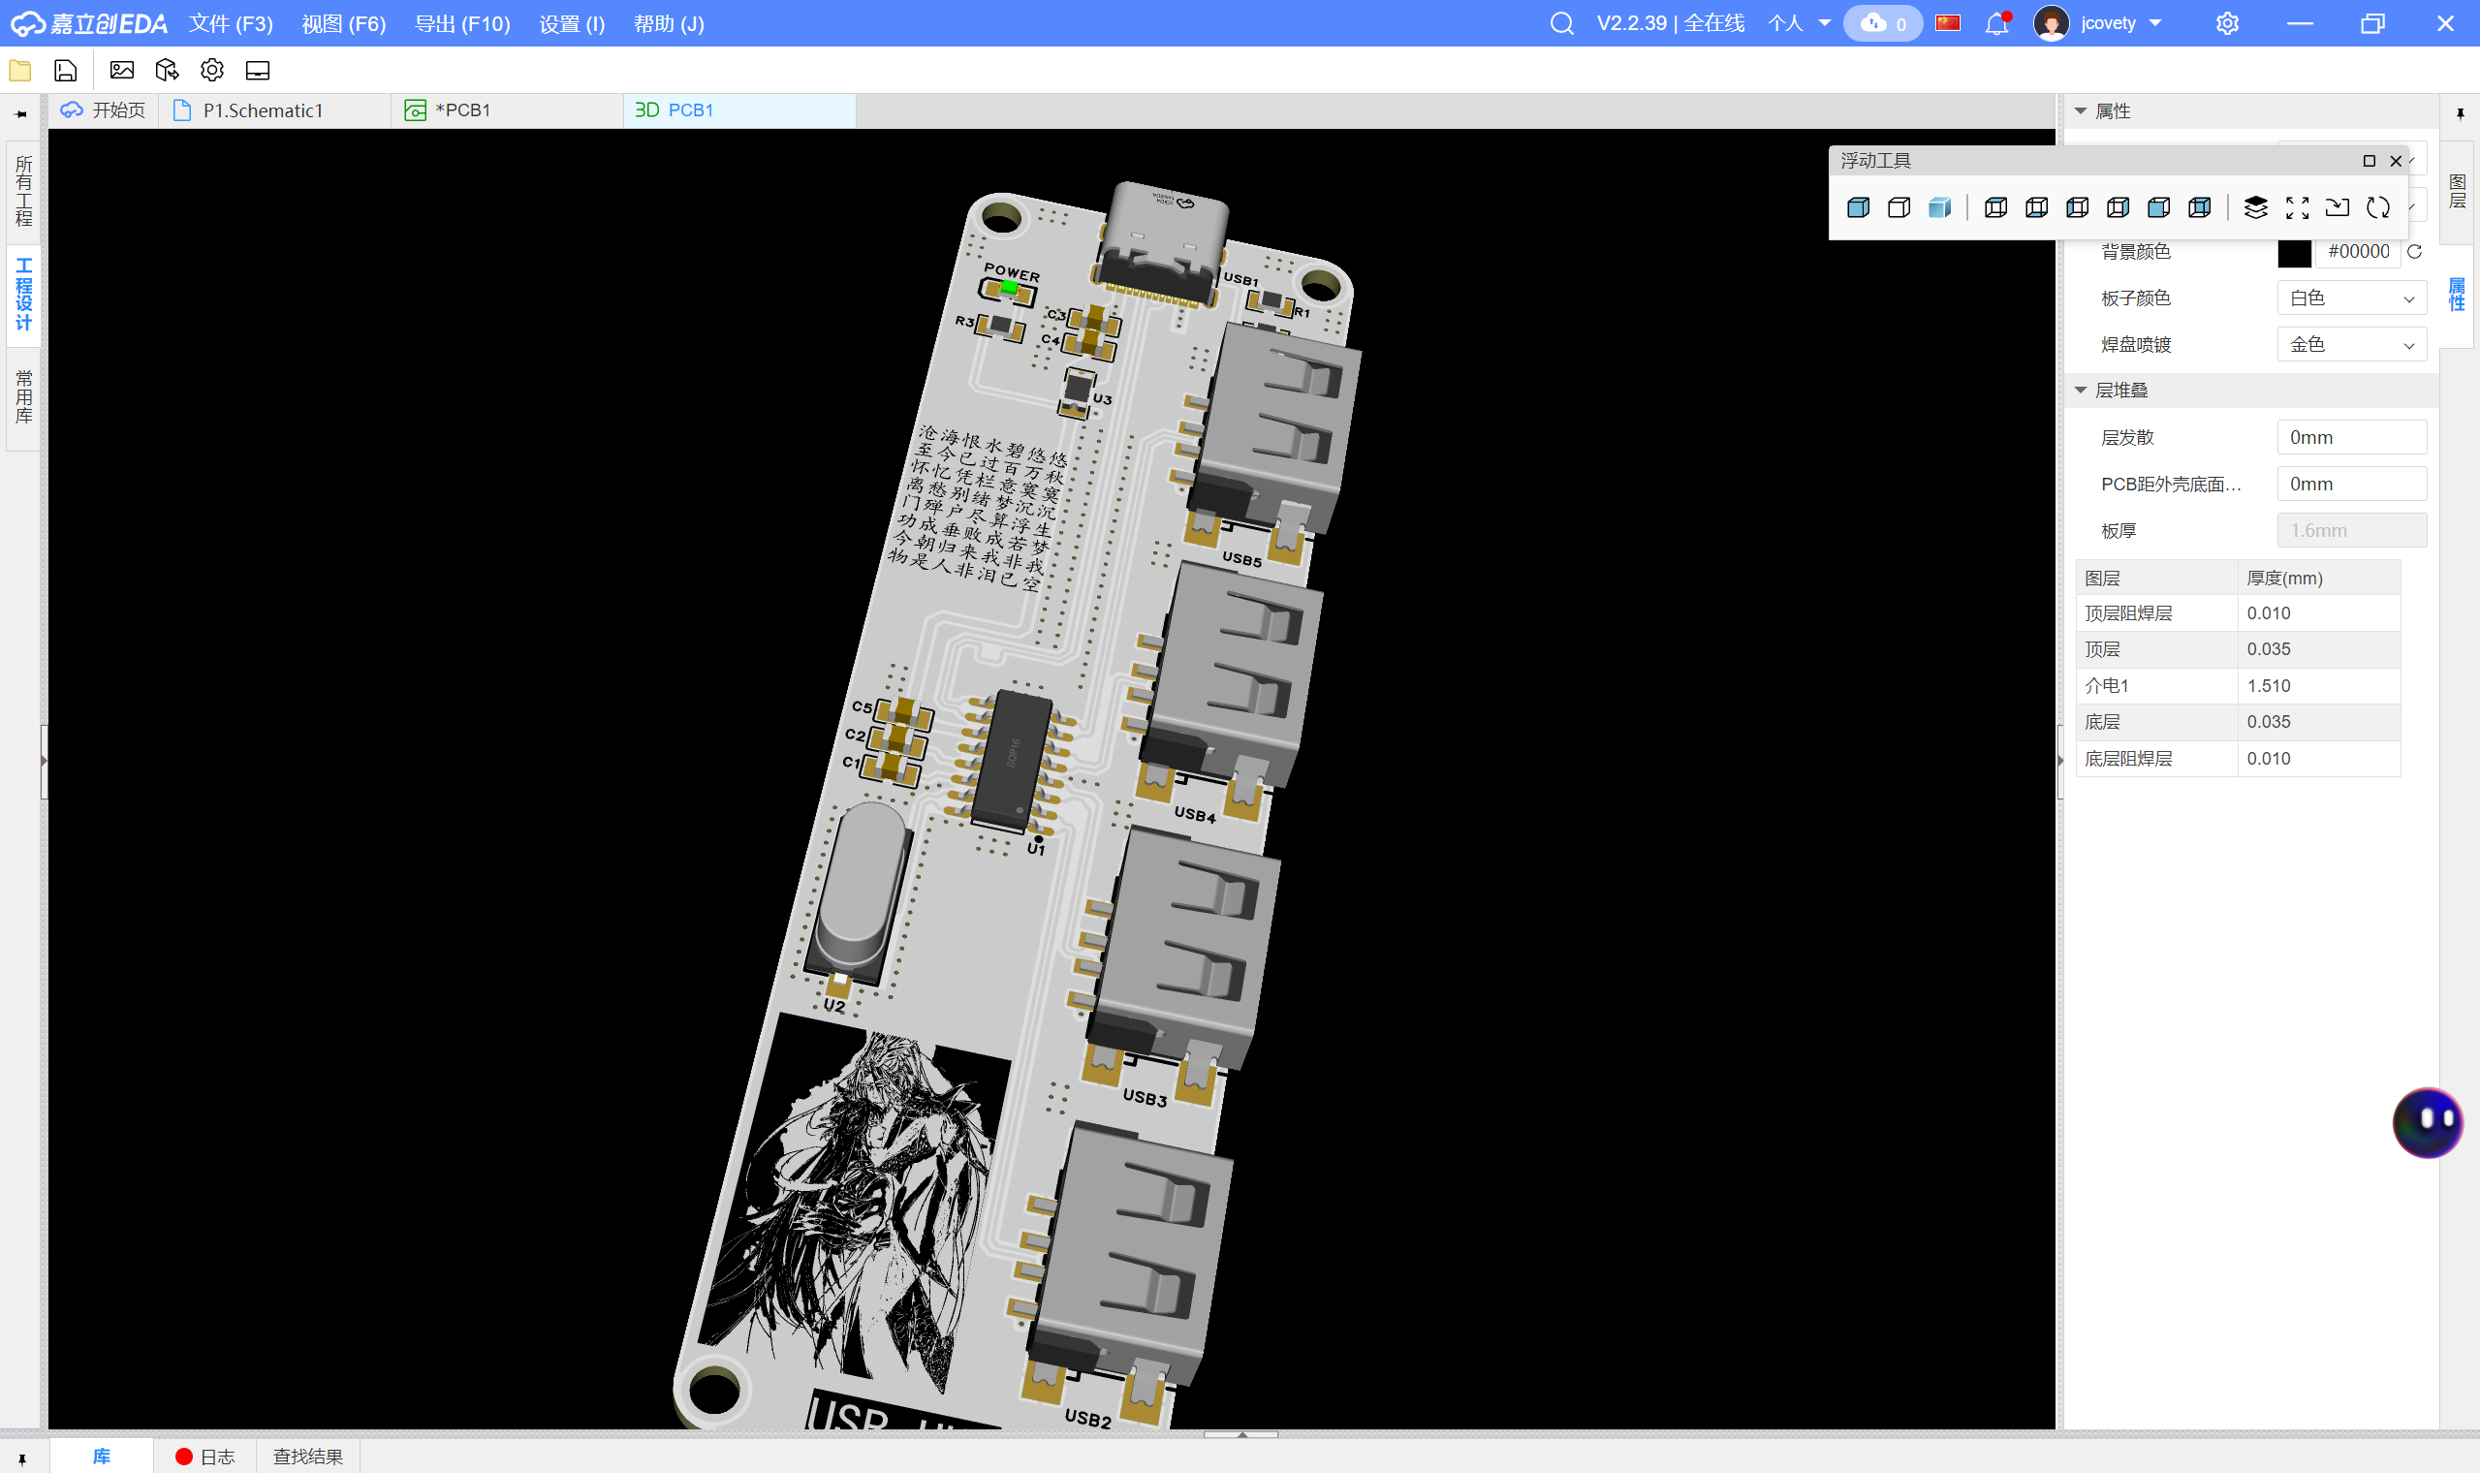
Task: Maximize the floating tools panel
Action: coord(2369,161)
